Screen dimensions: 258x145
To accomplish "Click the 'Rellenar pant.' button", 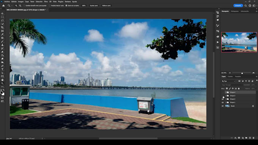I will click(106, 6).
